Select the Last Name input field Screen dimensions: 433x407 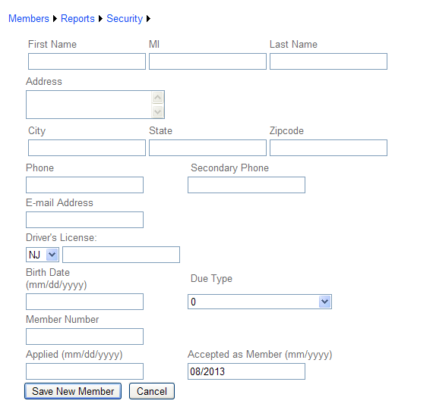point(328,61)
